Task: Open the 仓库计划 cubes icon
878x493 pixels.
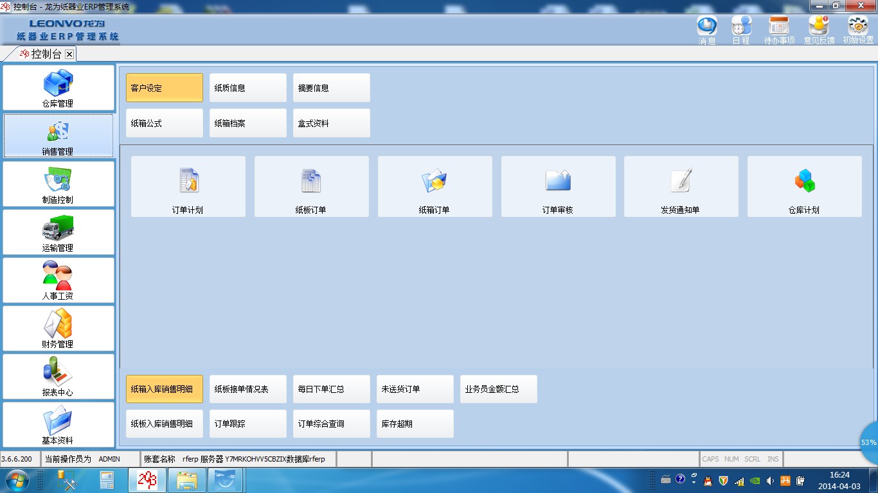Action: click(x=804, y=186)
